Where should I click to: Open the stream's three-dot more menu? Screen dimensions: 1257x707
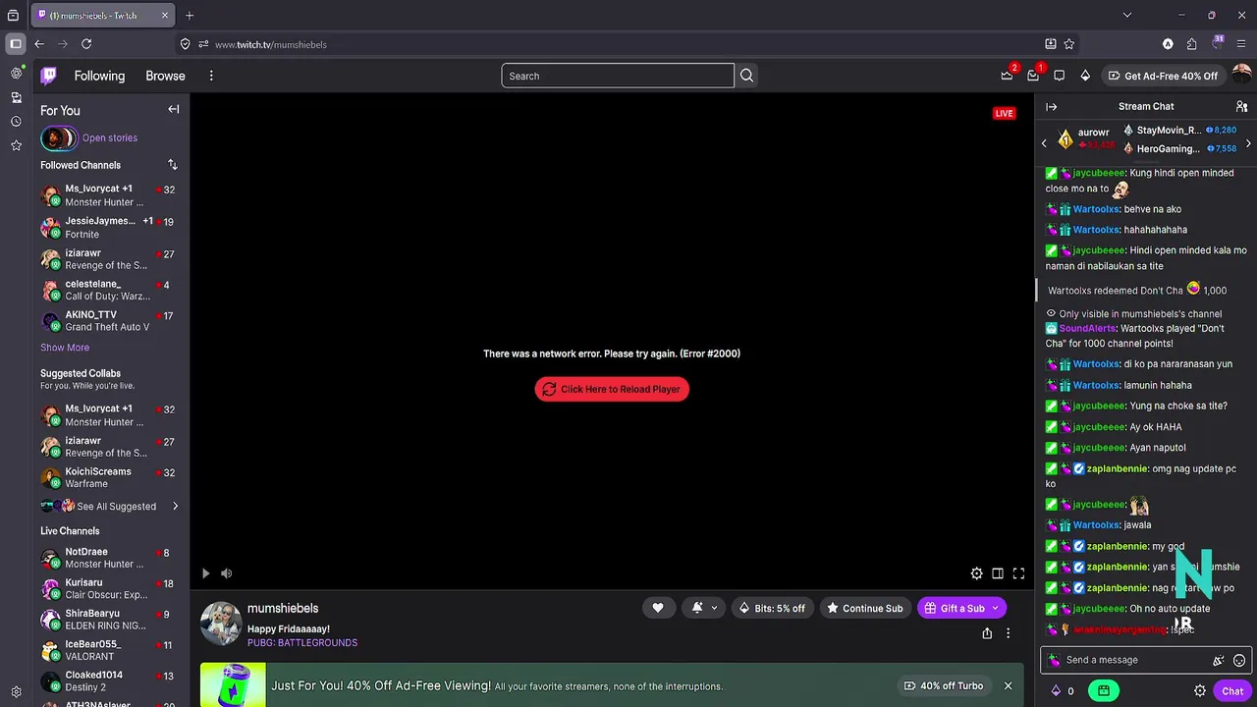pyautogui.click(x=1008, y=633)
